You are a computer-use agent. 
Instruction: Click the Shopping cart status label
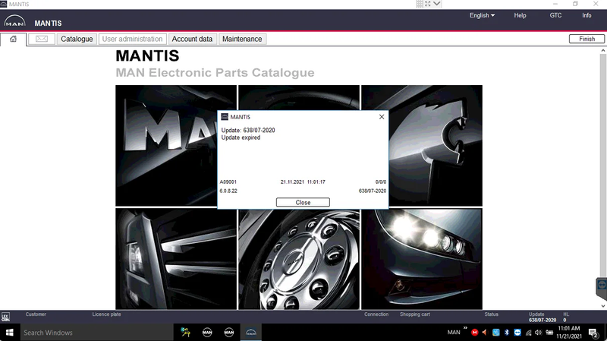pyautogui.click(x=414, y=314)
